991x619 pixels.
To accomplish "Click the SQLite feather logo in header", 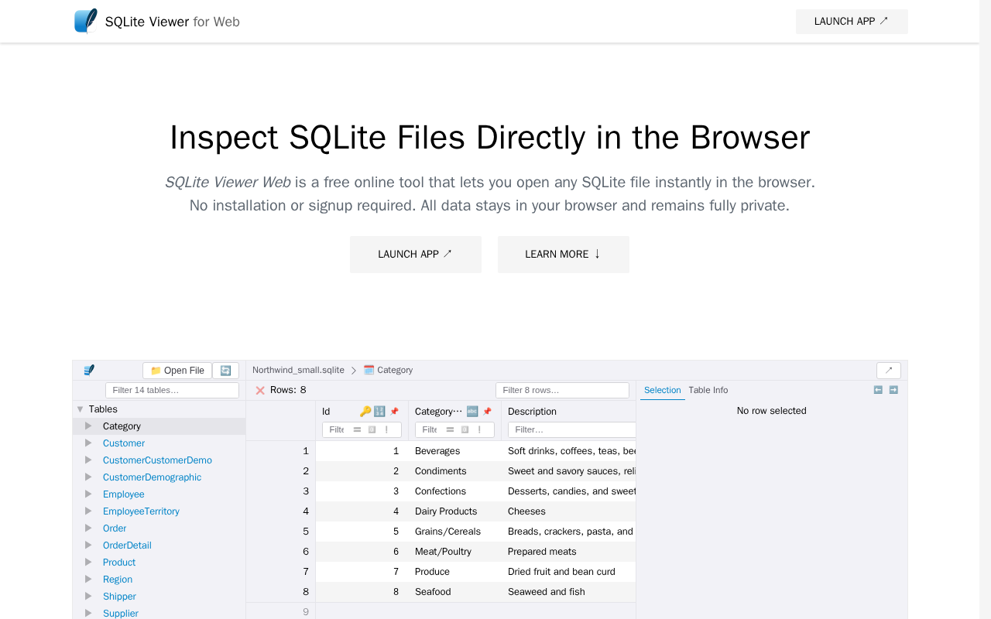I will tap(86, 21).
